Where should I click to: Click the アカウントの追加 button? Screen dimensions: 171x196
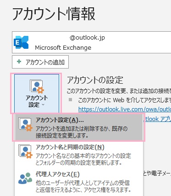point(40,62)
